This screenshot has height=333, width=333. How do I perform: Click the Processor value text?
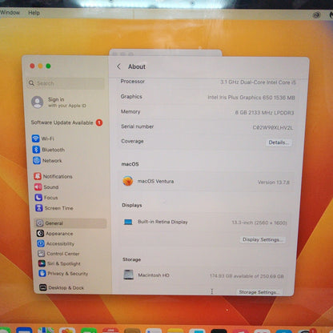[x=258, y=82]
